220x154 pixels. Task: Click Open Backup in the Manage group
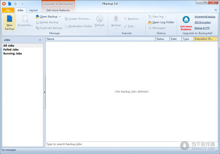tap(47, 17)
